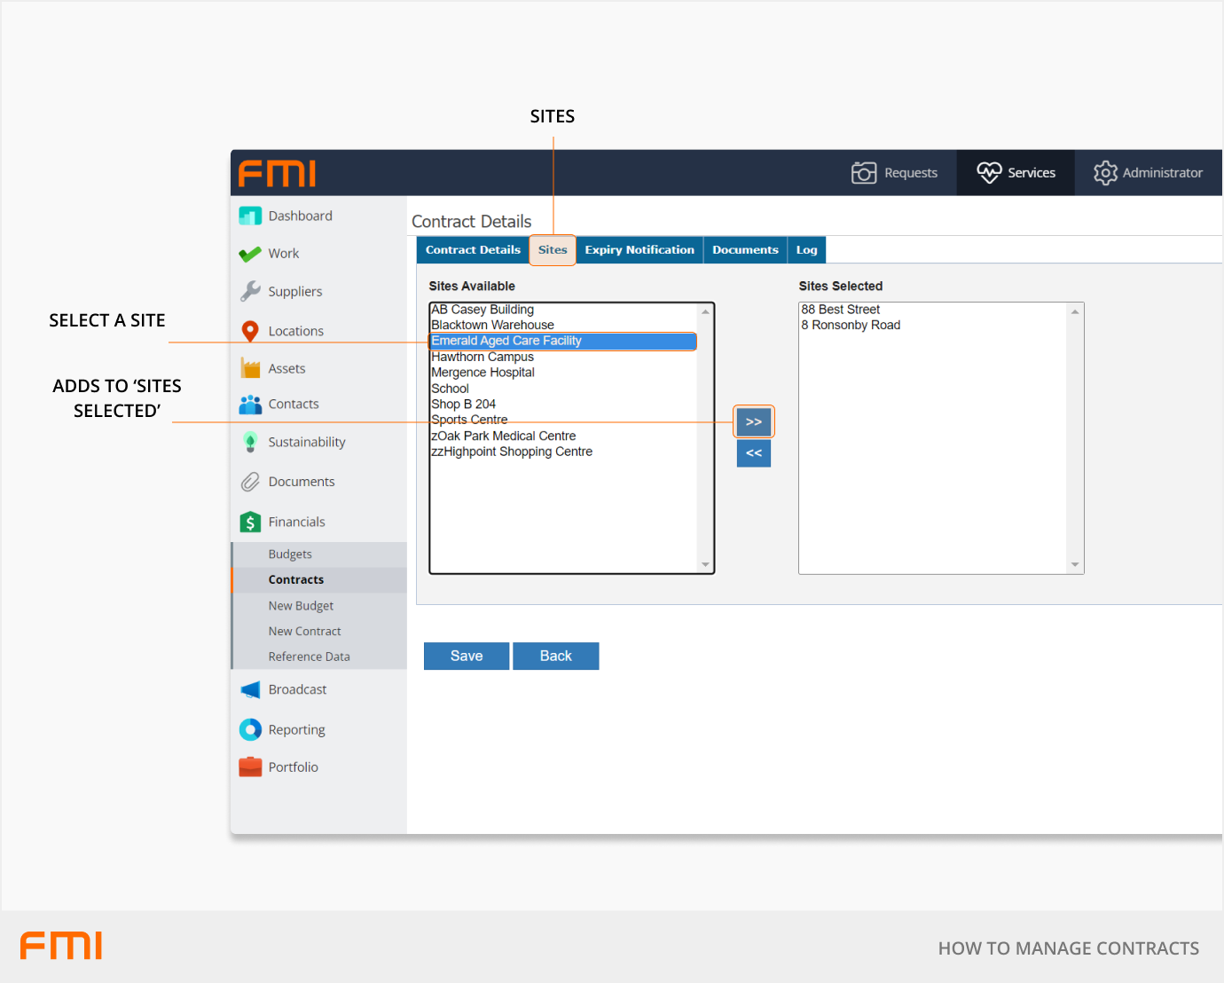
Task: Click the Dashboard icon in sidebar
Action: click(250, 216)
